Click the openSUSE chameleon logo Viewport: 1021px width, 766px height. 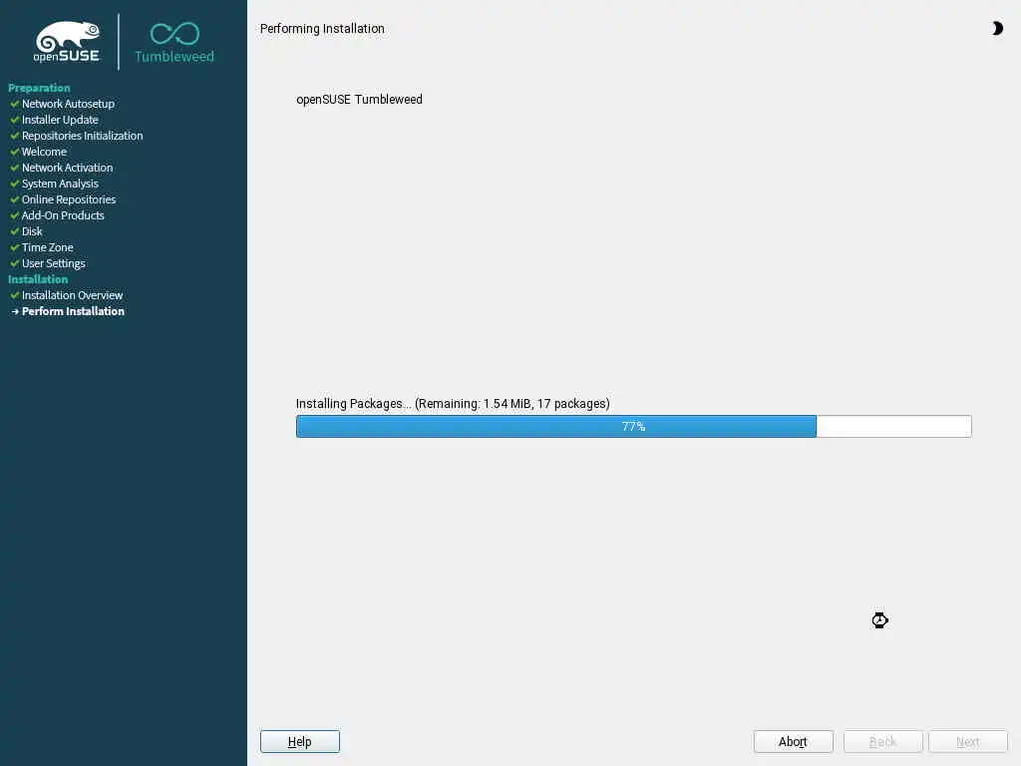67,42
